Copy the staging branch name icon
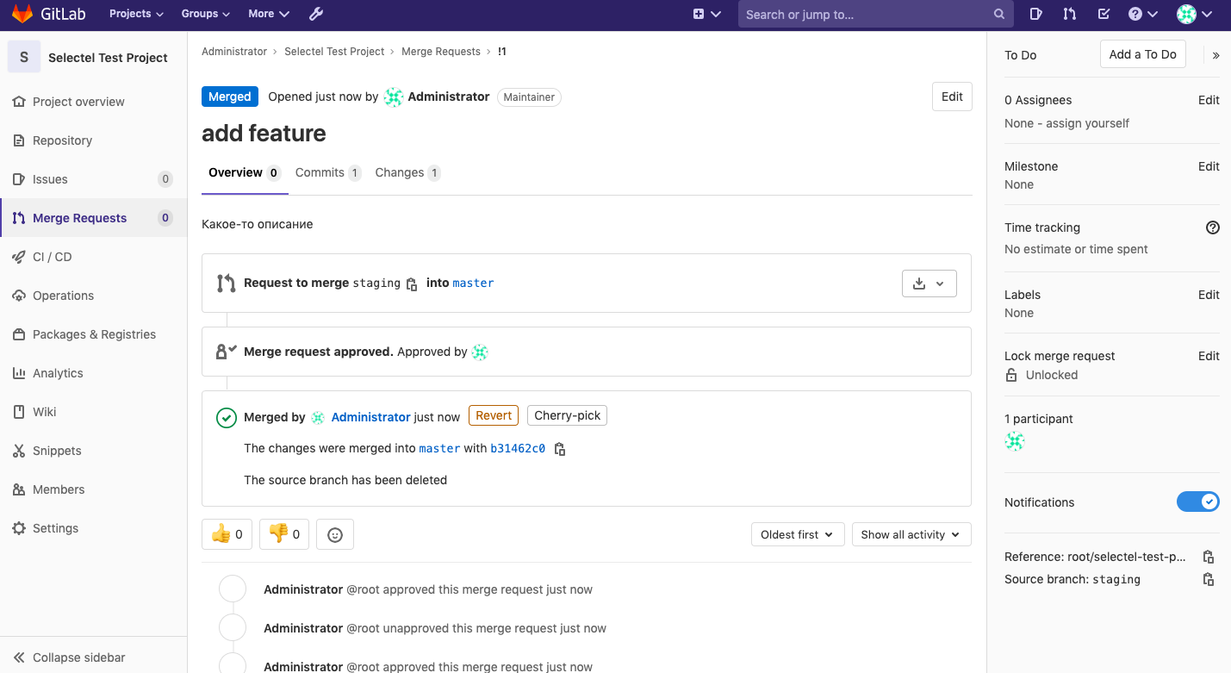Image resolution: width=1231 pixels, height=673 pixels. click(x=412, y=284)
